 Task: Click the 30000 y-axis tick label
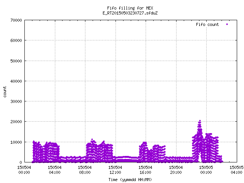point(16,101)
